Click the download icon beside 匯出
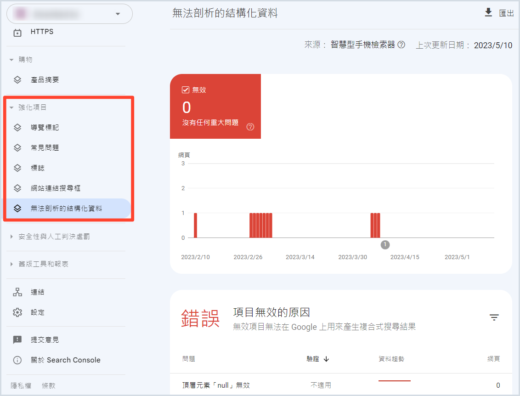This screenshot has height=396, width=520. pyautogui.click(x=488, y=13)
